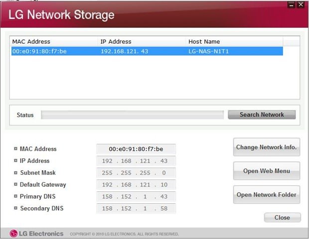The width and height of the screenshot is (309, 239).
Task: Select the Subnet Mask field
Action: 136,173
